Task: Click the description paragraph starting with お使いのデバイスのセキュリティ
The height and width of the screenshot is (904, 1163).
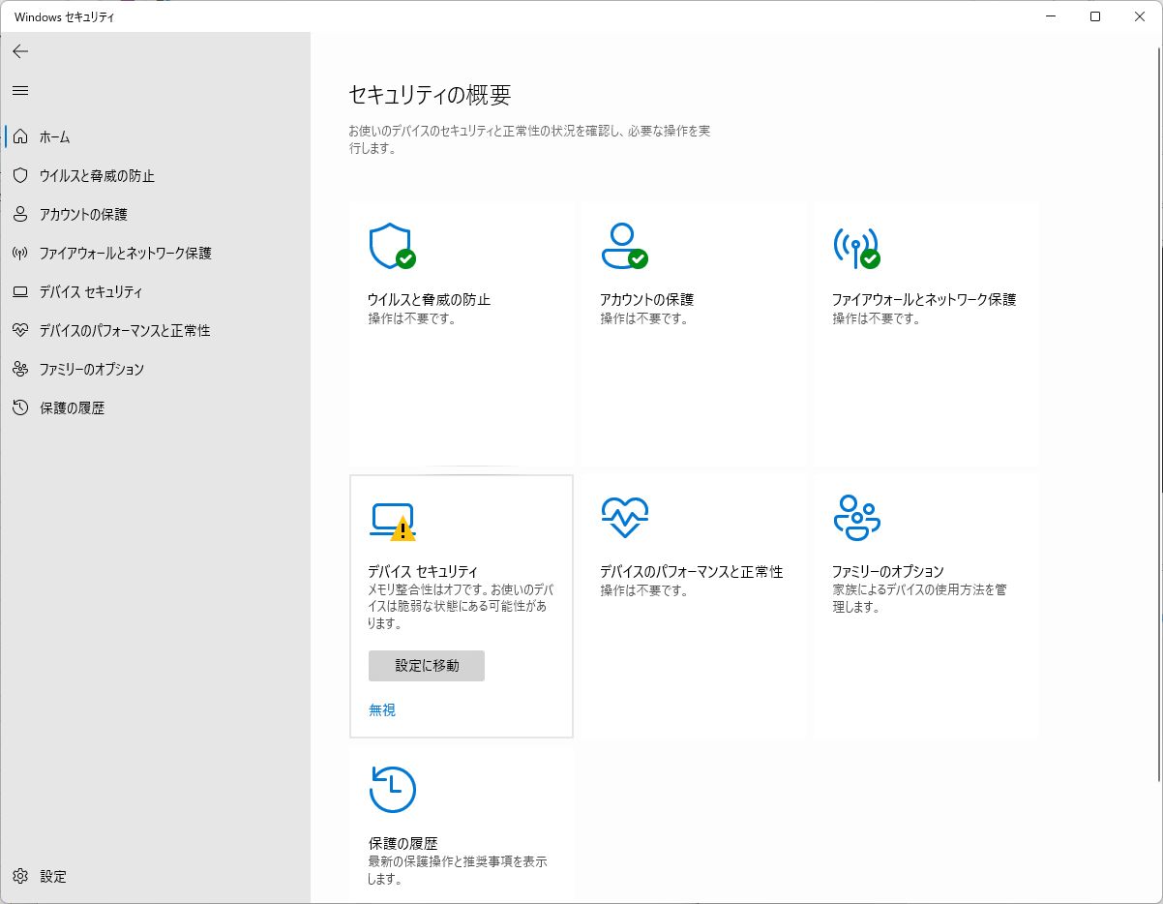Action: pyautogui.click(x=530, y=139)
